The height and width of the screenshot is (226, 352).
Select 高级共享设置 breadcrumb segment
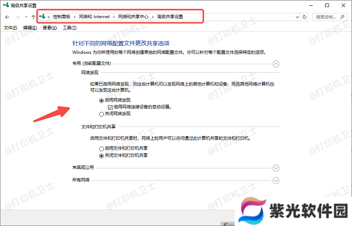coord(170,16)
